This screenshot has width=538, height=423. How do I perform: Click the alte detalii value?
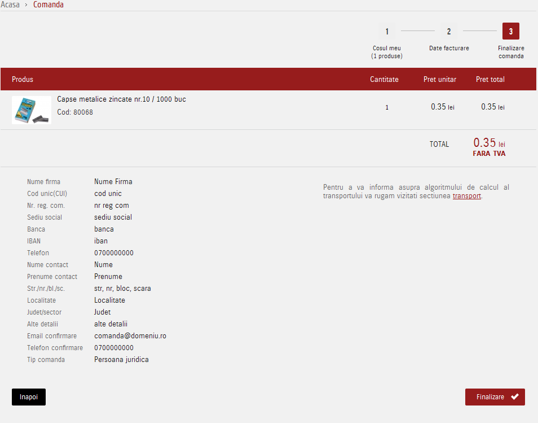point(111,324)
